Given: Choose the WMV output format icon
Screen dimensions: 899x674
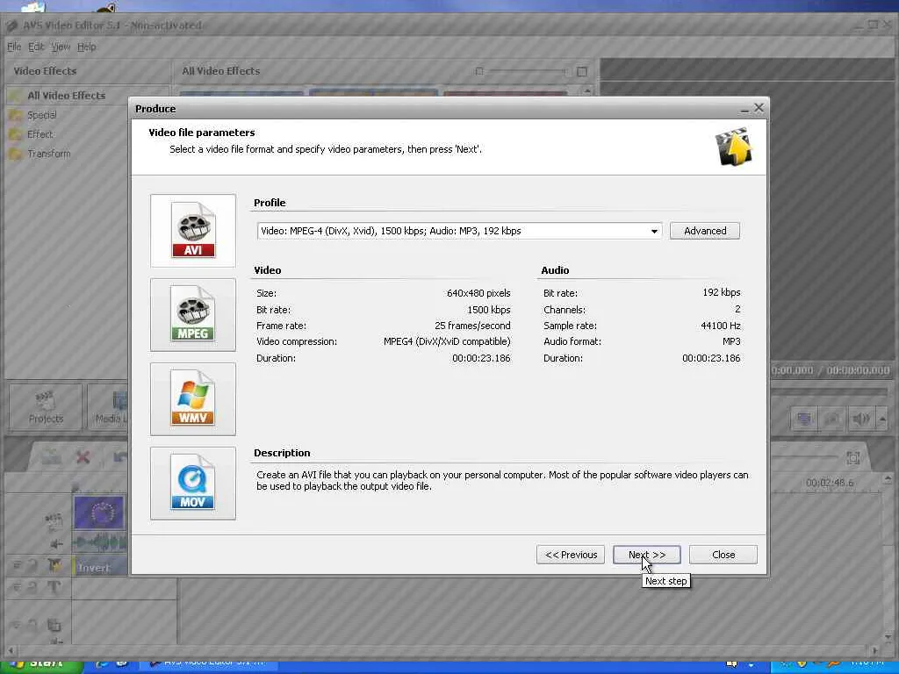Looking at the screenshot, I should coord(192,399).
